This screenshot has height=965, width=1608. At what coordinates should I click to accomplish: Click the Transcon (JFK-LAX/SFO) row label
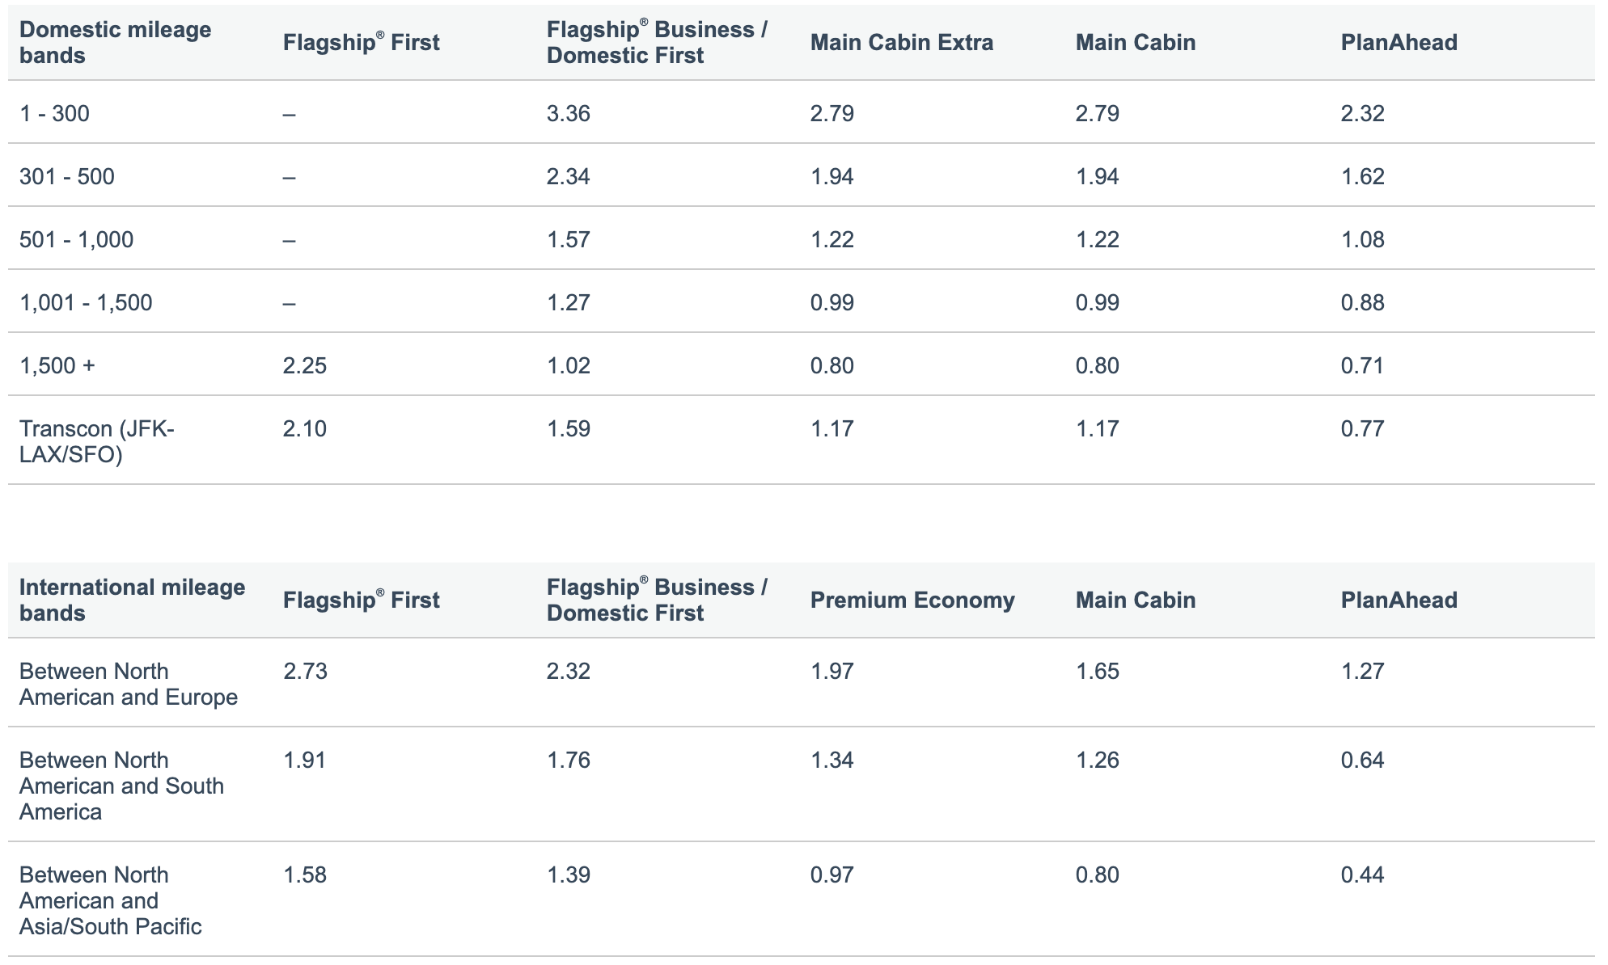pyautogui.click(x=96, y=441)
